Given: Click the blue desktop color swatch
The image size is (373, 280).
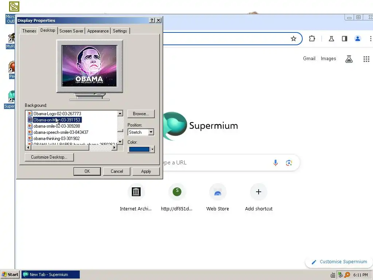Looking at the screenshot, I should (x=139, y=149).
